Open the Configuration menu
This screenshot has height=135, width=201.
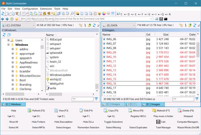pos(30,9)
